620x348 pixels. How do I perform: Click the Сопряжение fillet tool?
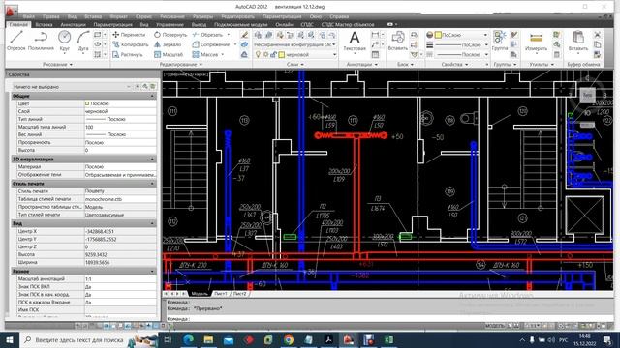211,44
